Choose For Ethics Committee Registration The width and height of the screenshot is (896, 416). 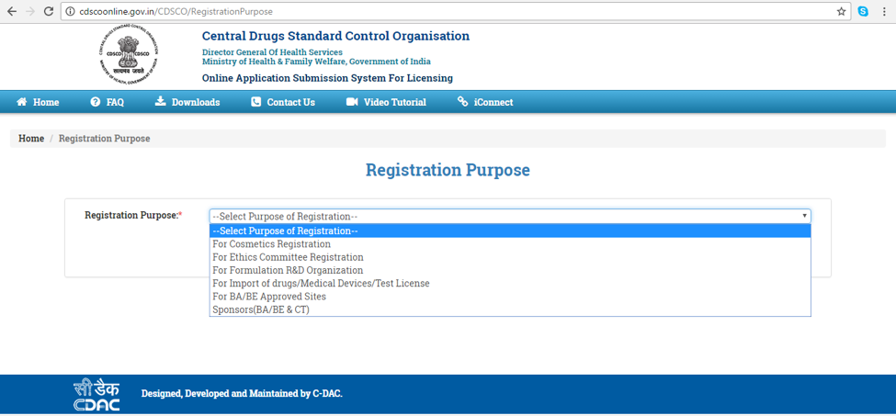pos(288,257)
